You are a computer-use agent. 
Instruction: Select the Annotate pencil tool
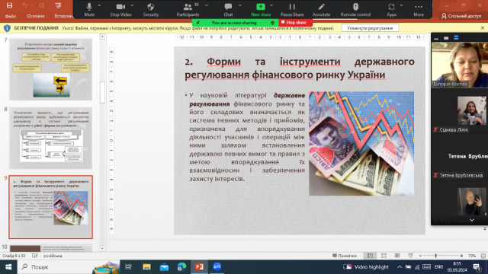point(321,10)
